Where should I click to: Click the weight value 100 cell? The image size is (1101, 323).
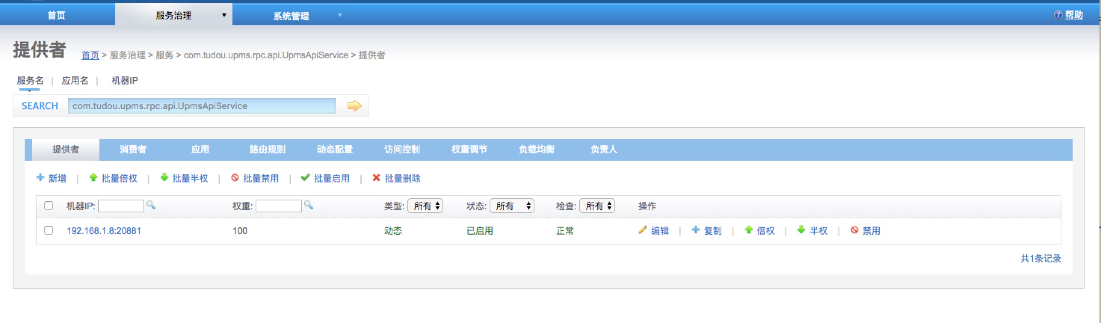(x=240, y=231)
